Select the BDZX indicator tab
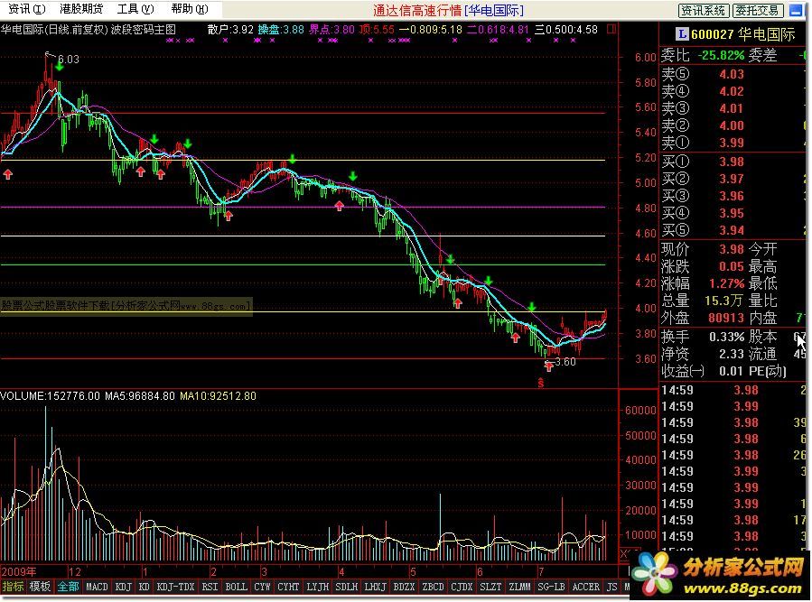This screenshot has width=812, height=602. [x=404, y=587]
